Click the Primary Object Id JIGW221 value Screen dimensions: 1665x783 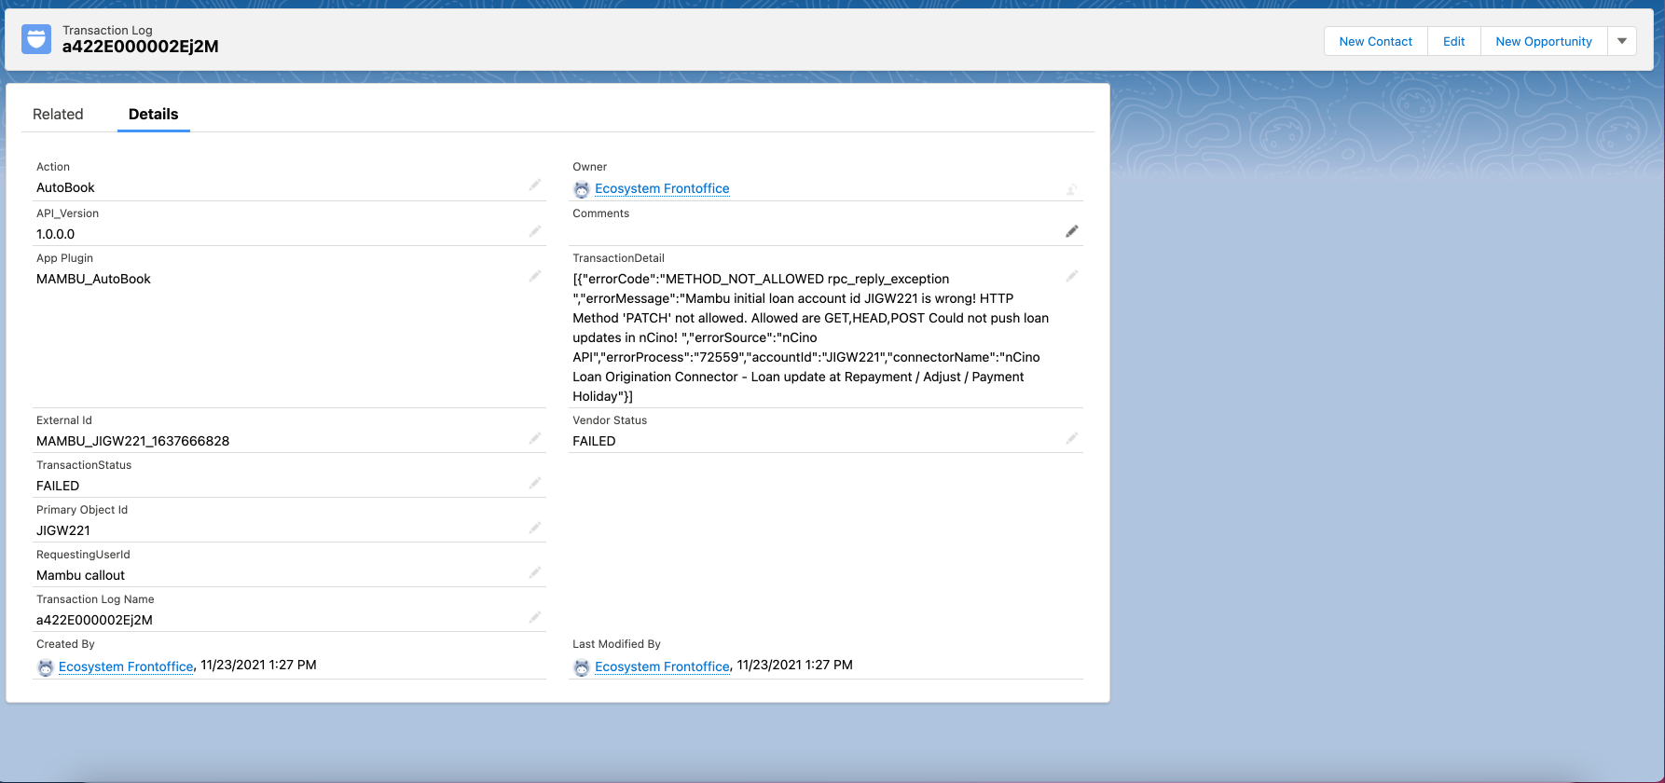63,530
